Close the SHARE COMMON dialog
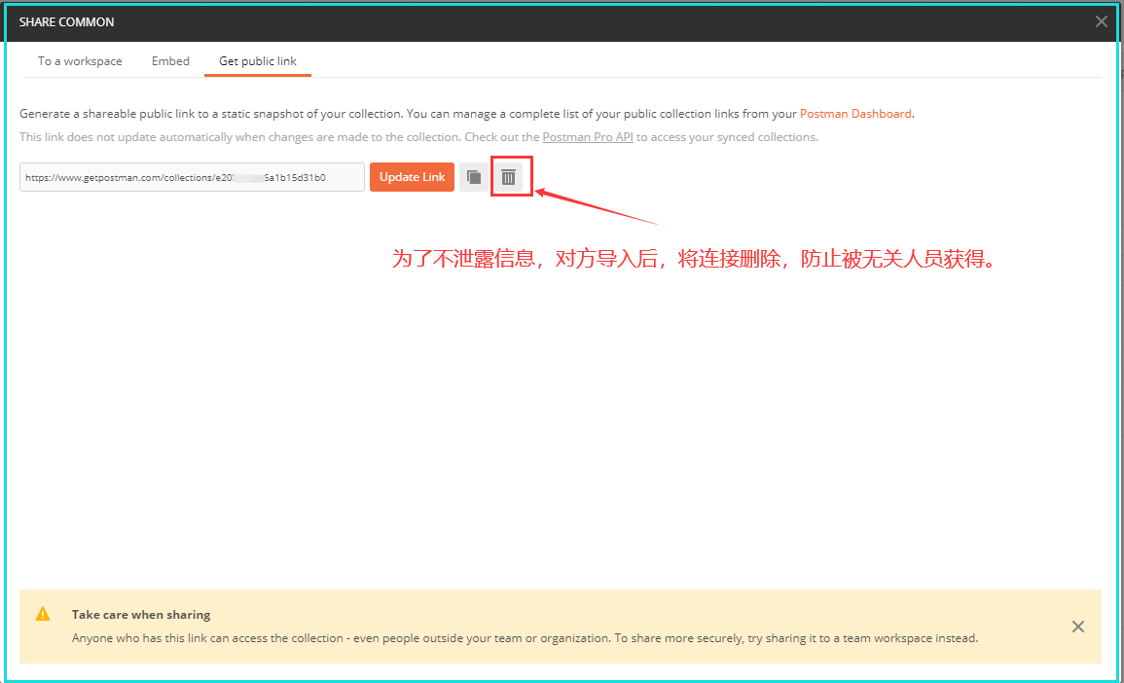 pos(1101,20)
